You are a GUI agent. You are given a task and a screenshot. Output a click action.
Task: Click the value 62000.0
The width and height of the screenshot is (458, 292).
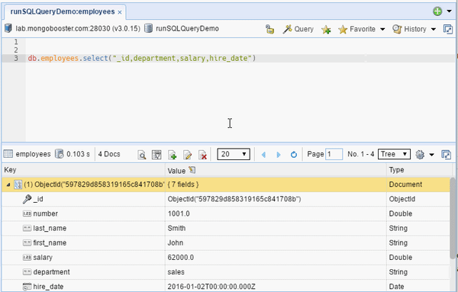click(x=180, y=258)
